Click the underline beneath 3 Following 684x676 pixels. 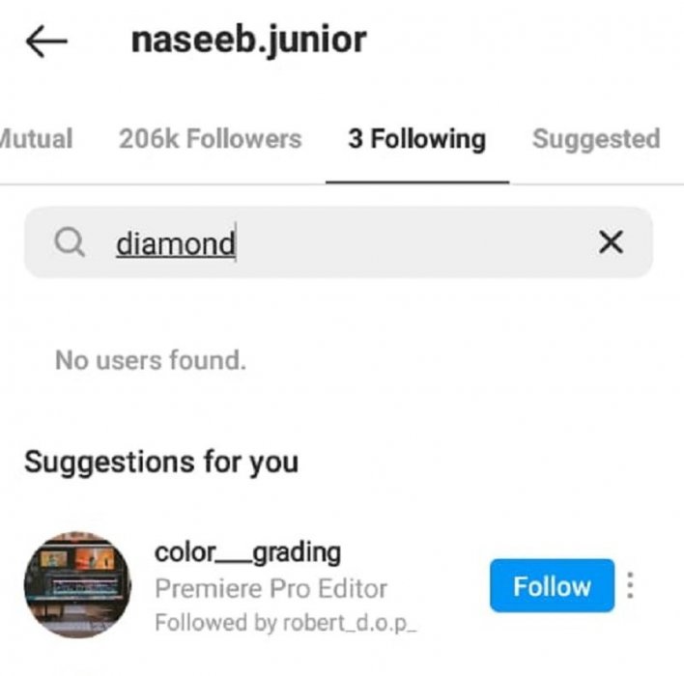pos(416,182)
